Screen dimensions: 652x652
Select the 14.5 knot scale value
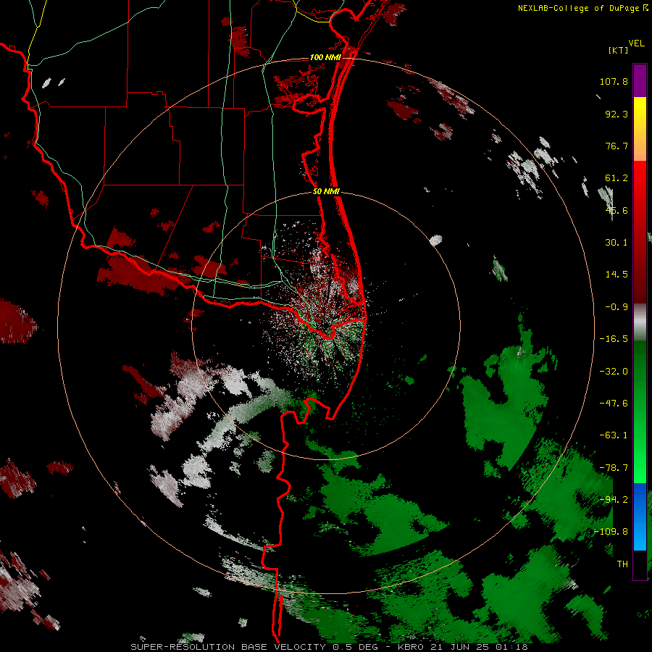(x=617, y=275)
